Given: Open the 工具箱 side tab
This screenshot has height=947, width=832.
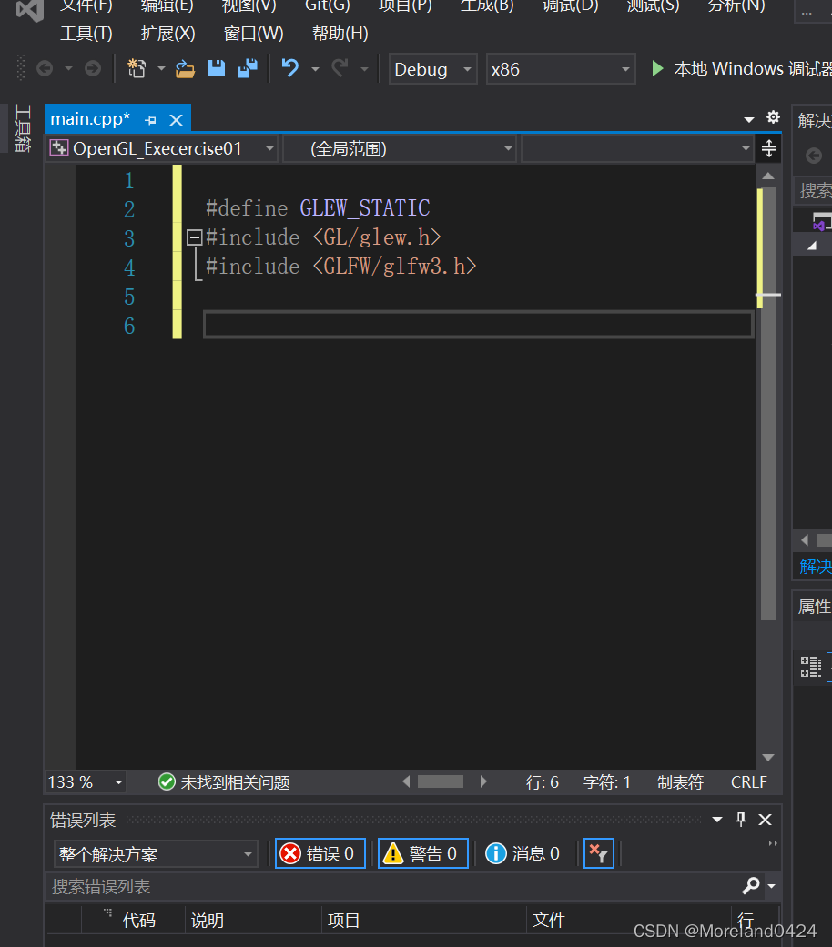Looking at the screenshot, I should click(x=23, y=128).
